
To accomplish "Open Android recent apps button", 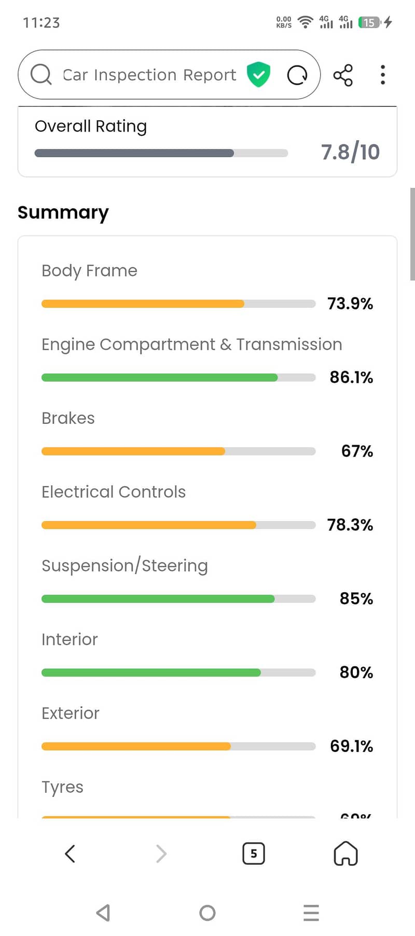I will [x=311, y=913].
